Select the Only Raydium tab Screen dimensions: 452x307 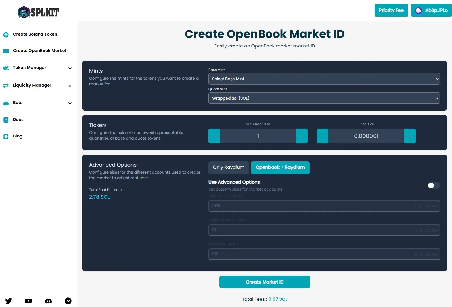point(229,168)
